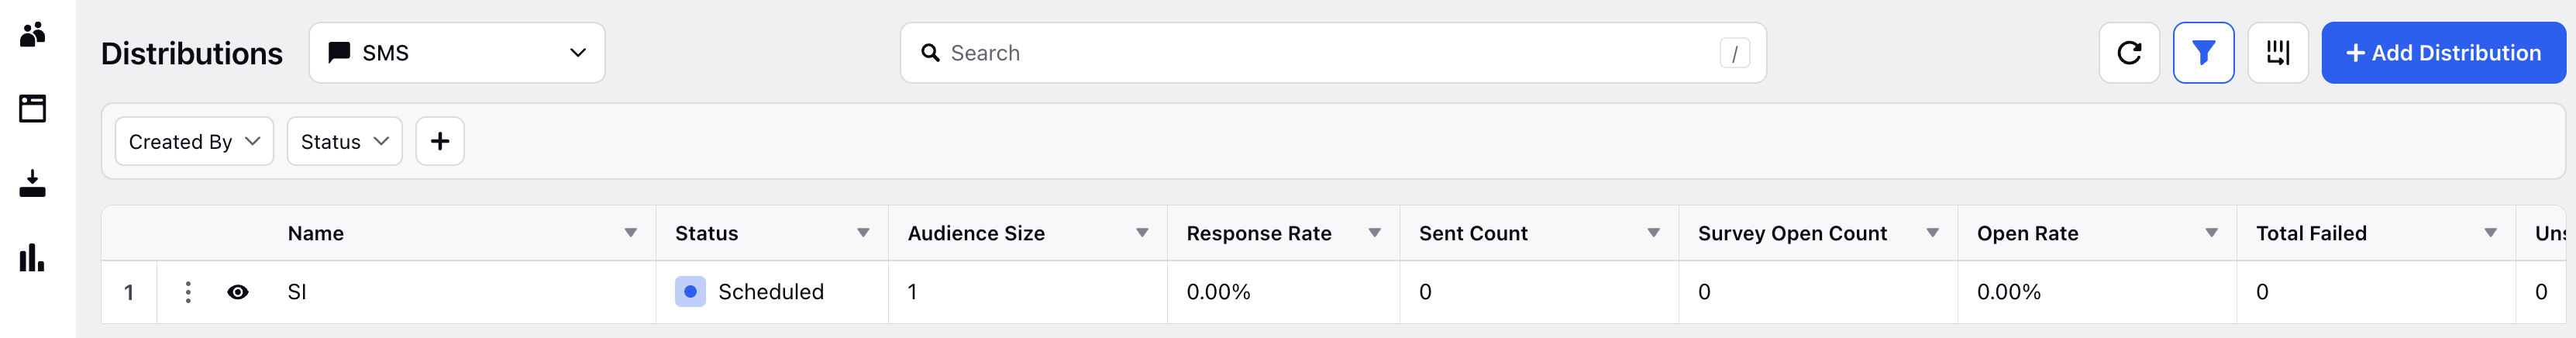Open the people/contacts sidebar icon

[x=32, y=35]
